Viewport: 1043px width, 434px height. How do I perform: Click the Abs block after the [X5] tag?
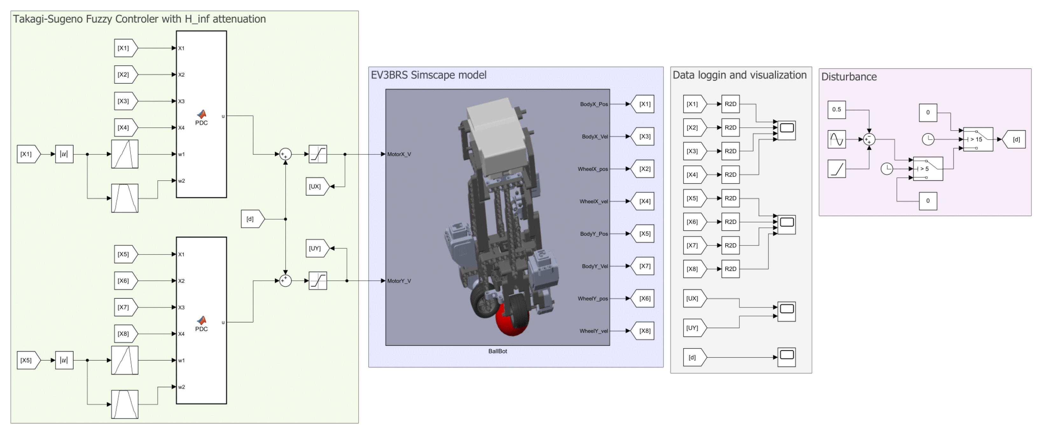pos(64,360)
